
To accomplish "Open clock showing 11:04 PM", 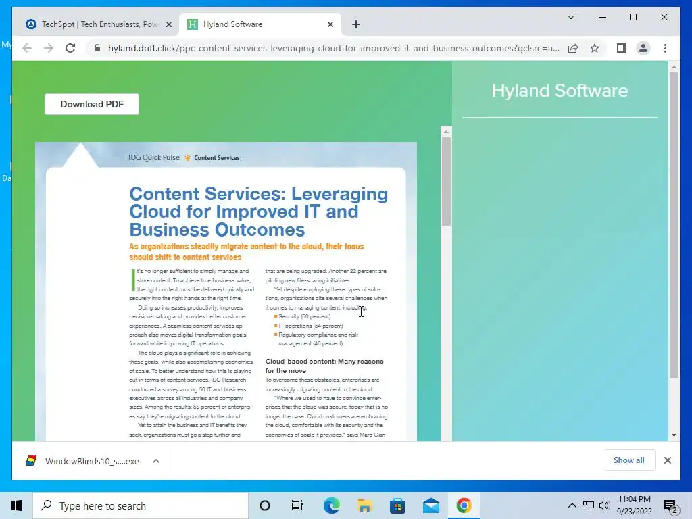I will pyautogui.click(x=634, y=505).
